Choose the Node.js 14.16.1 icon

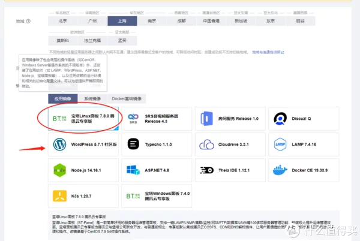pyautogui.click(x=59, y=170)
